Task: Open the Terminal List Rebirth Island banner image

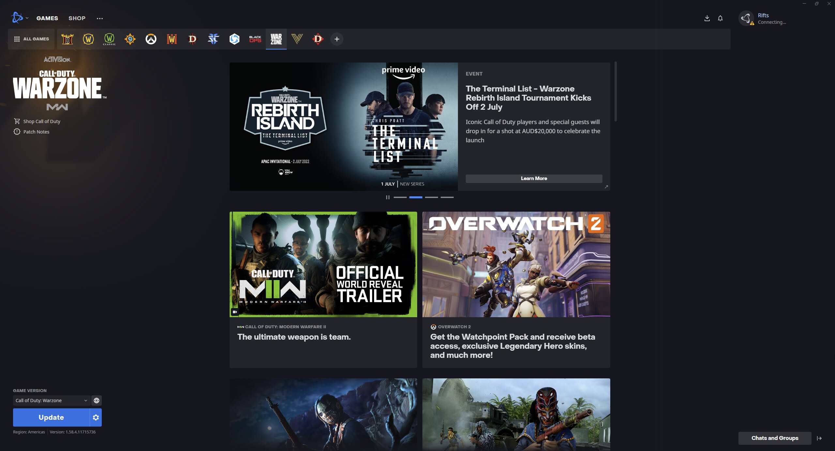Action: (344, 127)
